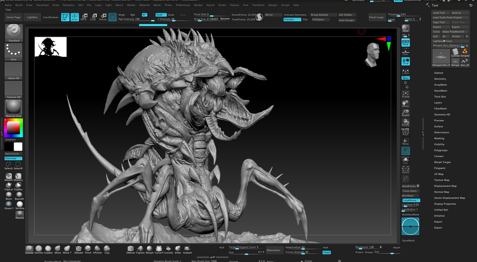The width and height of the screenshot is (477, 262).
Task: Open the Dots stroke selector
Action: [14, 52]
